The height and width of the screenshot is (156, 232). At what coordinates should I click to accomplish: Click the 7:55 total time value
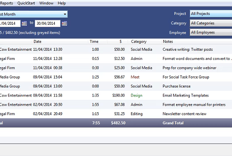[x=96, y=123]
